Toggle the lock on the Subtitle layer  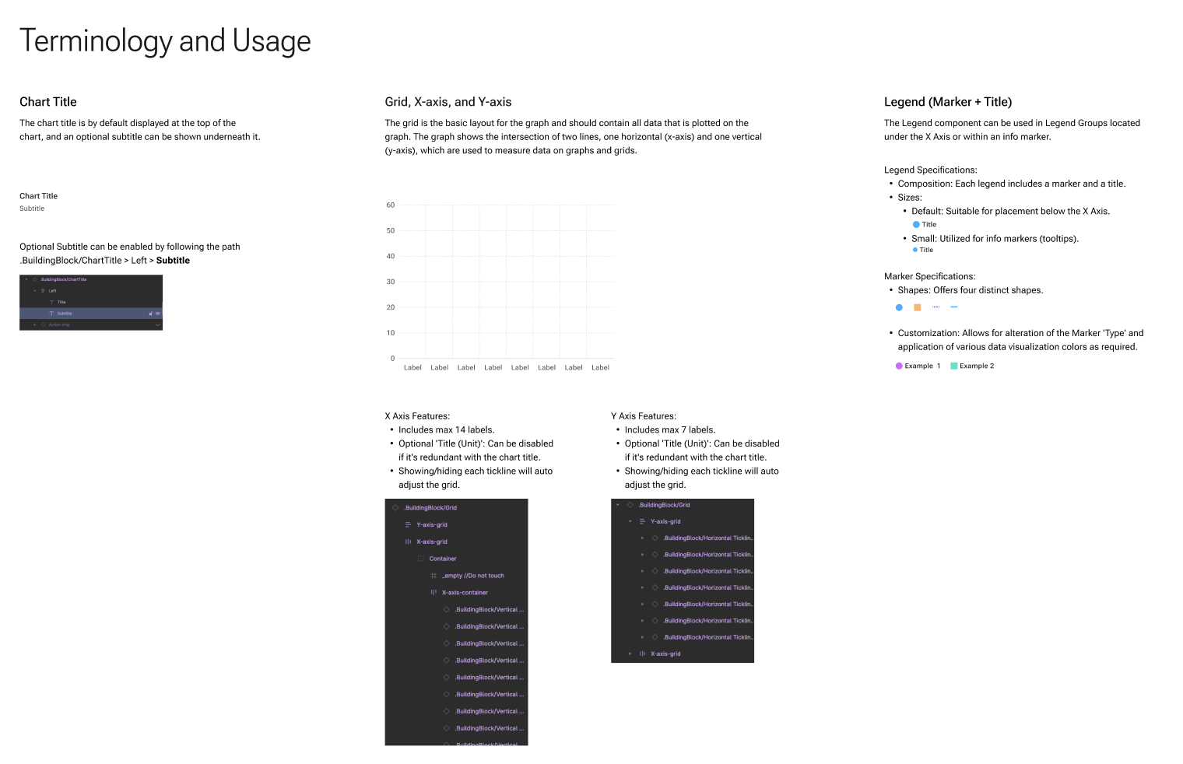(x=151, y=314)
